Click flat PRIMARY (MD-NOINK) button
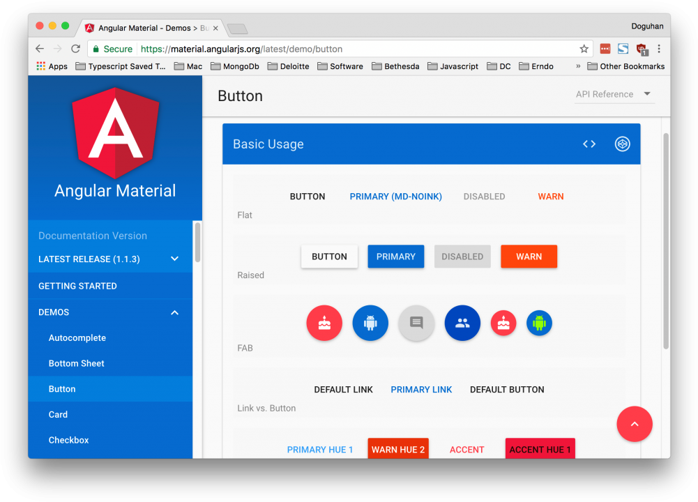 (396, 196)
